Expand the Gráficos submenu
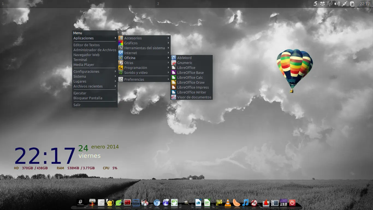 tap(144, 43)
